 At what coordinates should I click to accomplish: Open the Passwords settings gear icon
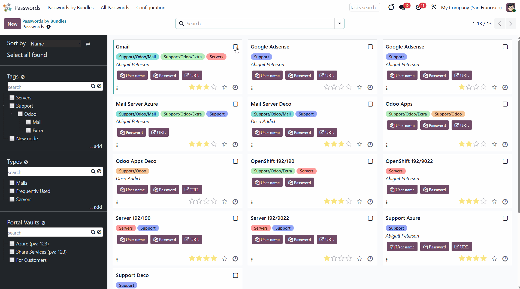click(x=49, y=27)
